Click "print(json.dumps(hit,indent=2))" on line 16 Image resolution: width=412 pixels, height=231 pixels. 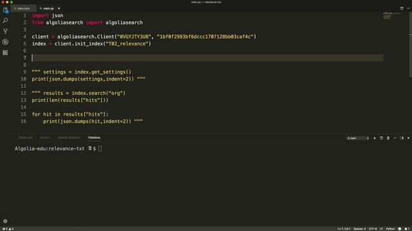coord(88,121)
